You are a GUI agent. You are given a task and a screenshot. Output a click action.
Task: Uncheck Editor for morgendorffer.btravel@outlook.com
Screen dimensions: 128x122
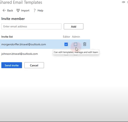66,44
